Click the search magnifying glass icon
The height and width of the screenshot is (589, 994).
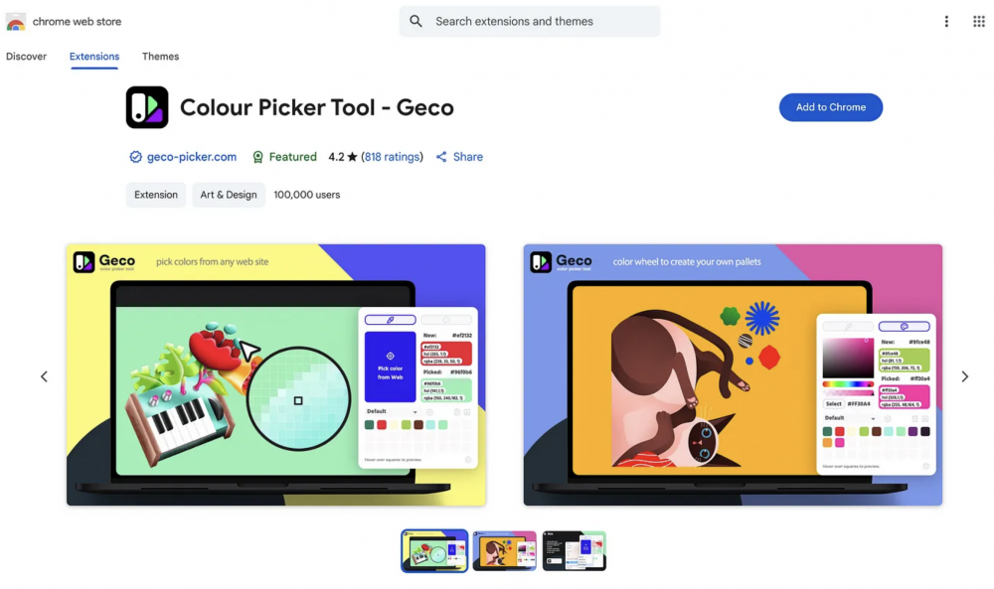pos(415,22)
